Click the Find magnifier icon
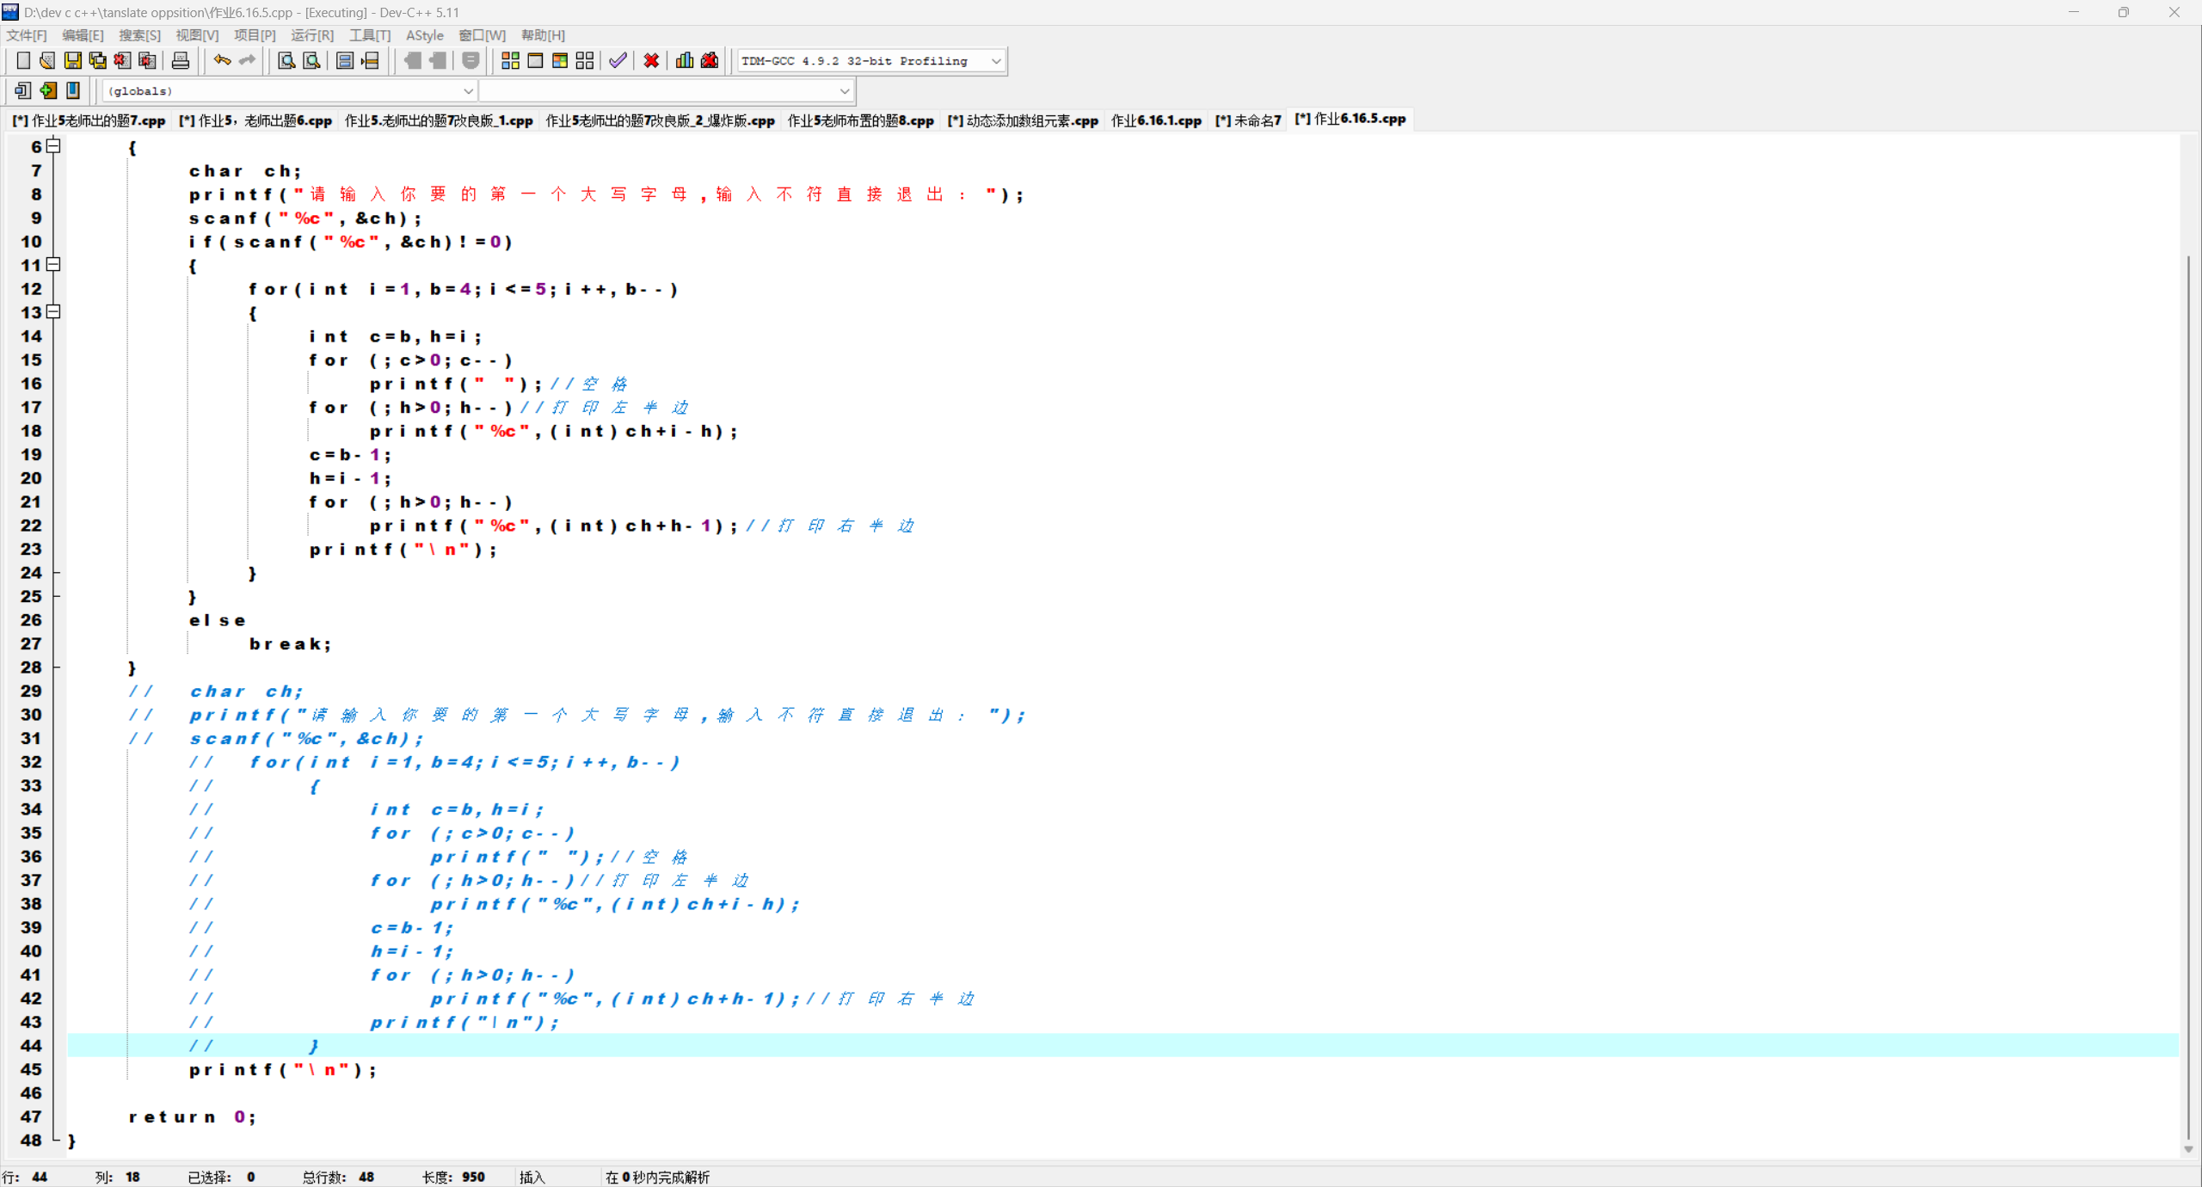Viewport: 2202px width, 1187px height. coord(286,60)
